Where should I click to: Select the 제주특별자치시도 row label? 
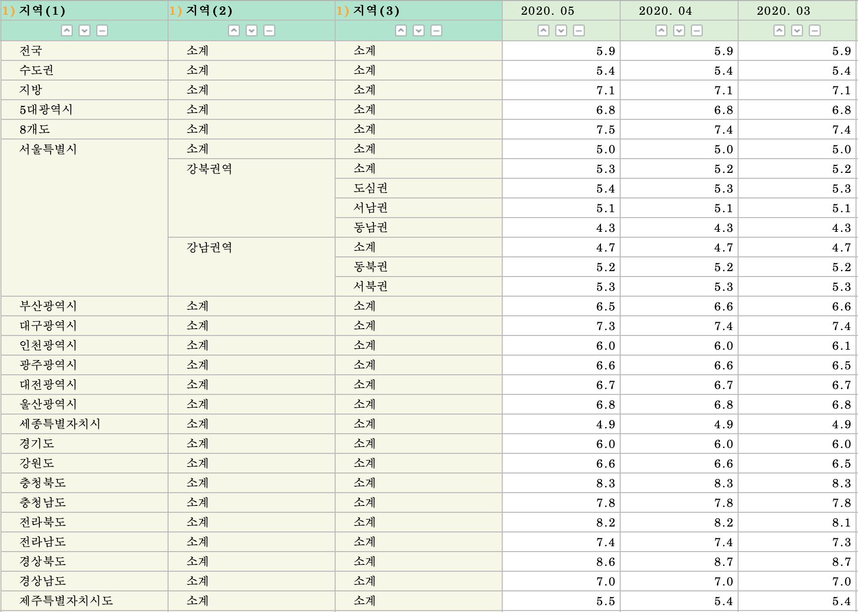[66, 601]
